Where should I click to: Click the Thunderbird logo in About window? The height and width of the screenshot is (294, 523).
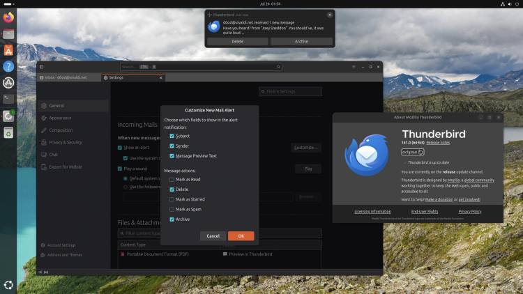[367, 155]
